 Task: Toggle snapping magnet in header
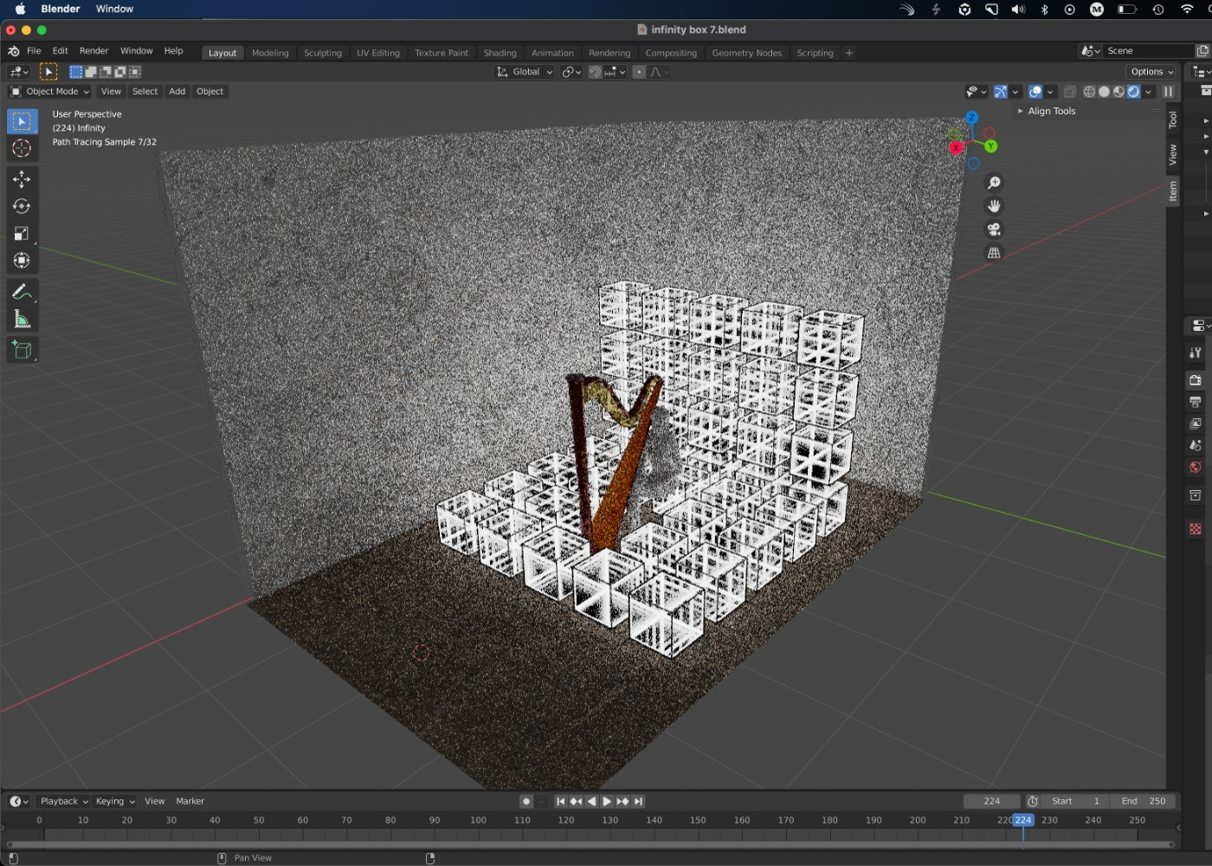595,72
